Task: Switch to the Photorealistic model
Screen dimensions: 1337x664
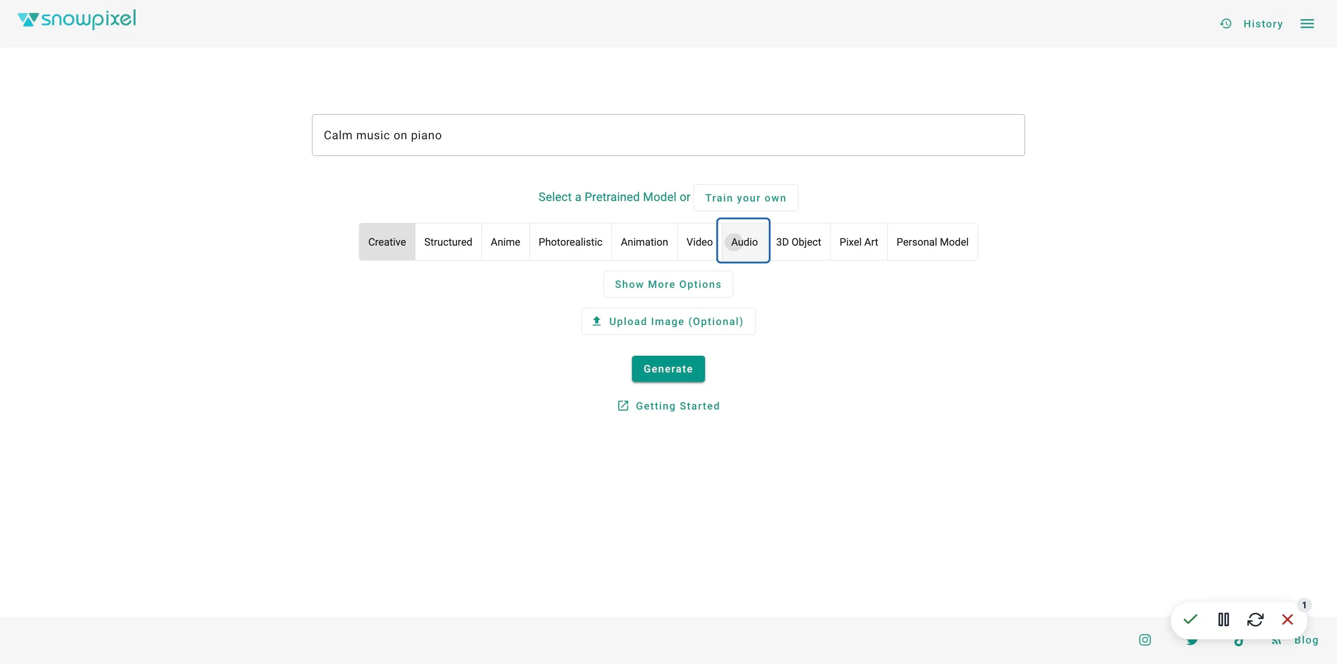Action: coord(570,241)
